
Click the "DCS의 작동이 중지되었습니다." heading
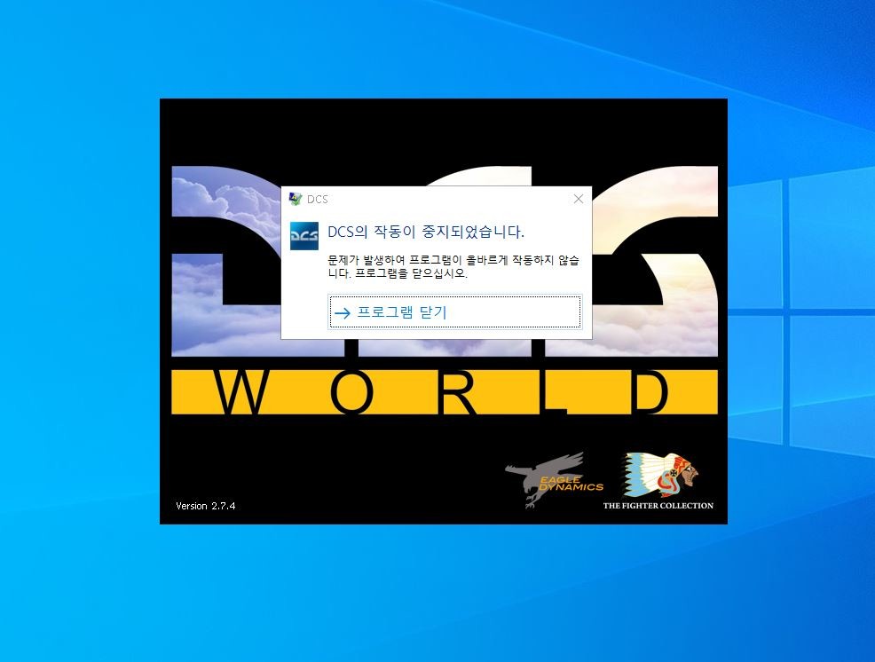(426, 232)
